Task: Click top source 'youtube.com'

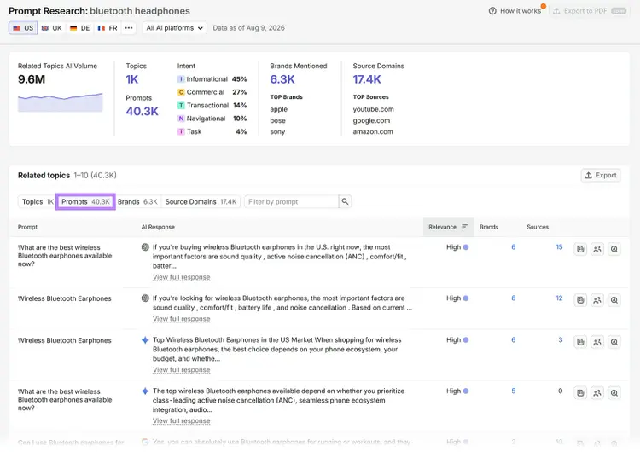Action: point(374,109)
